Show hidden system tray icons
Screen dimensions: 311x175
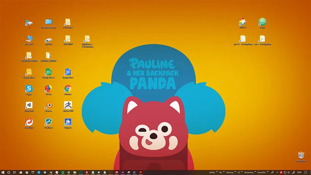(277, 172)
